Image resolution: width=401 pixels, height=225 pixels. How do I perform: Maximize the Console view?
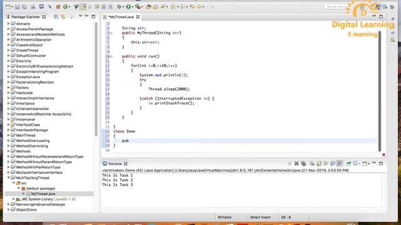[x=381, y=164]
